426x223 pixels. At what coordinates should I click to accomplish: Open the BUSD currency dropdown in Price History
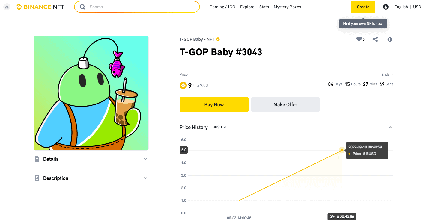pos(219,127)
